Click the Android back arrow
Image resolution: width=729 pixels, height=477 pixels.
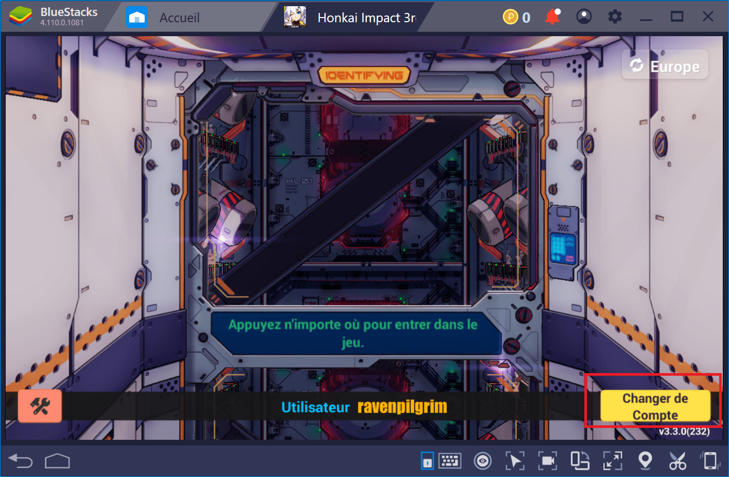point(21,460)
